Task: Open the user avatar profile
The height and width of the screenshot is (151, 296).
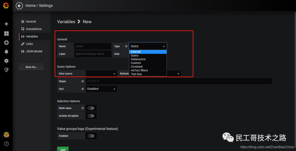Action: coord(6,135)
